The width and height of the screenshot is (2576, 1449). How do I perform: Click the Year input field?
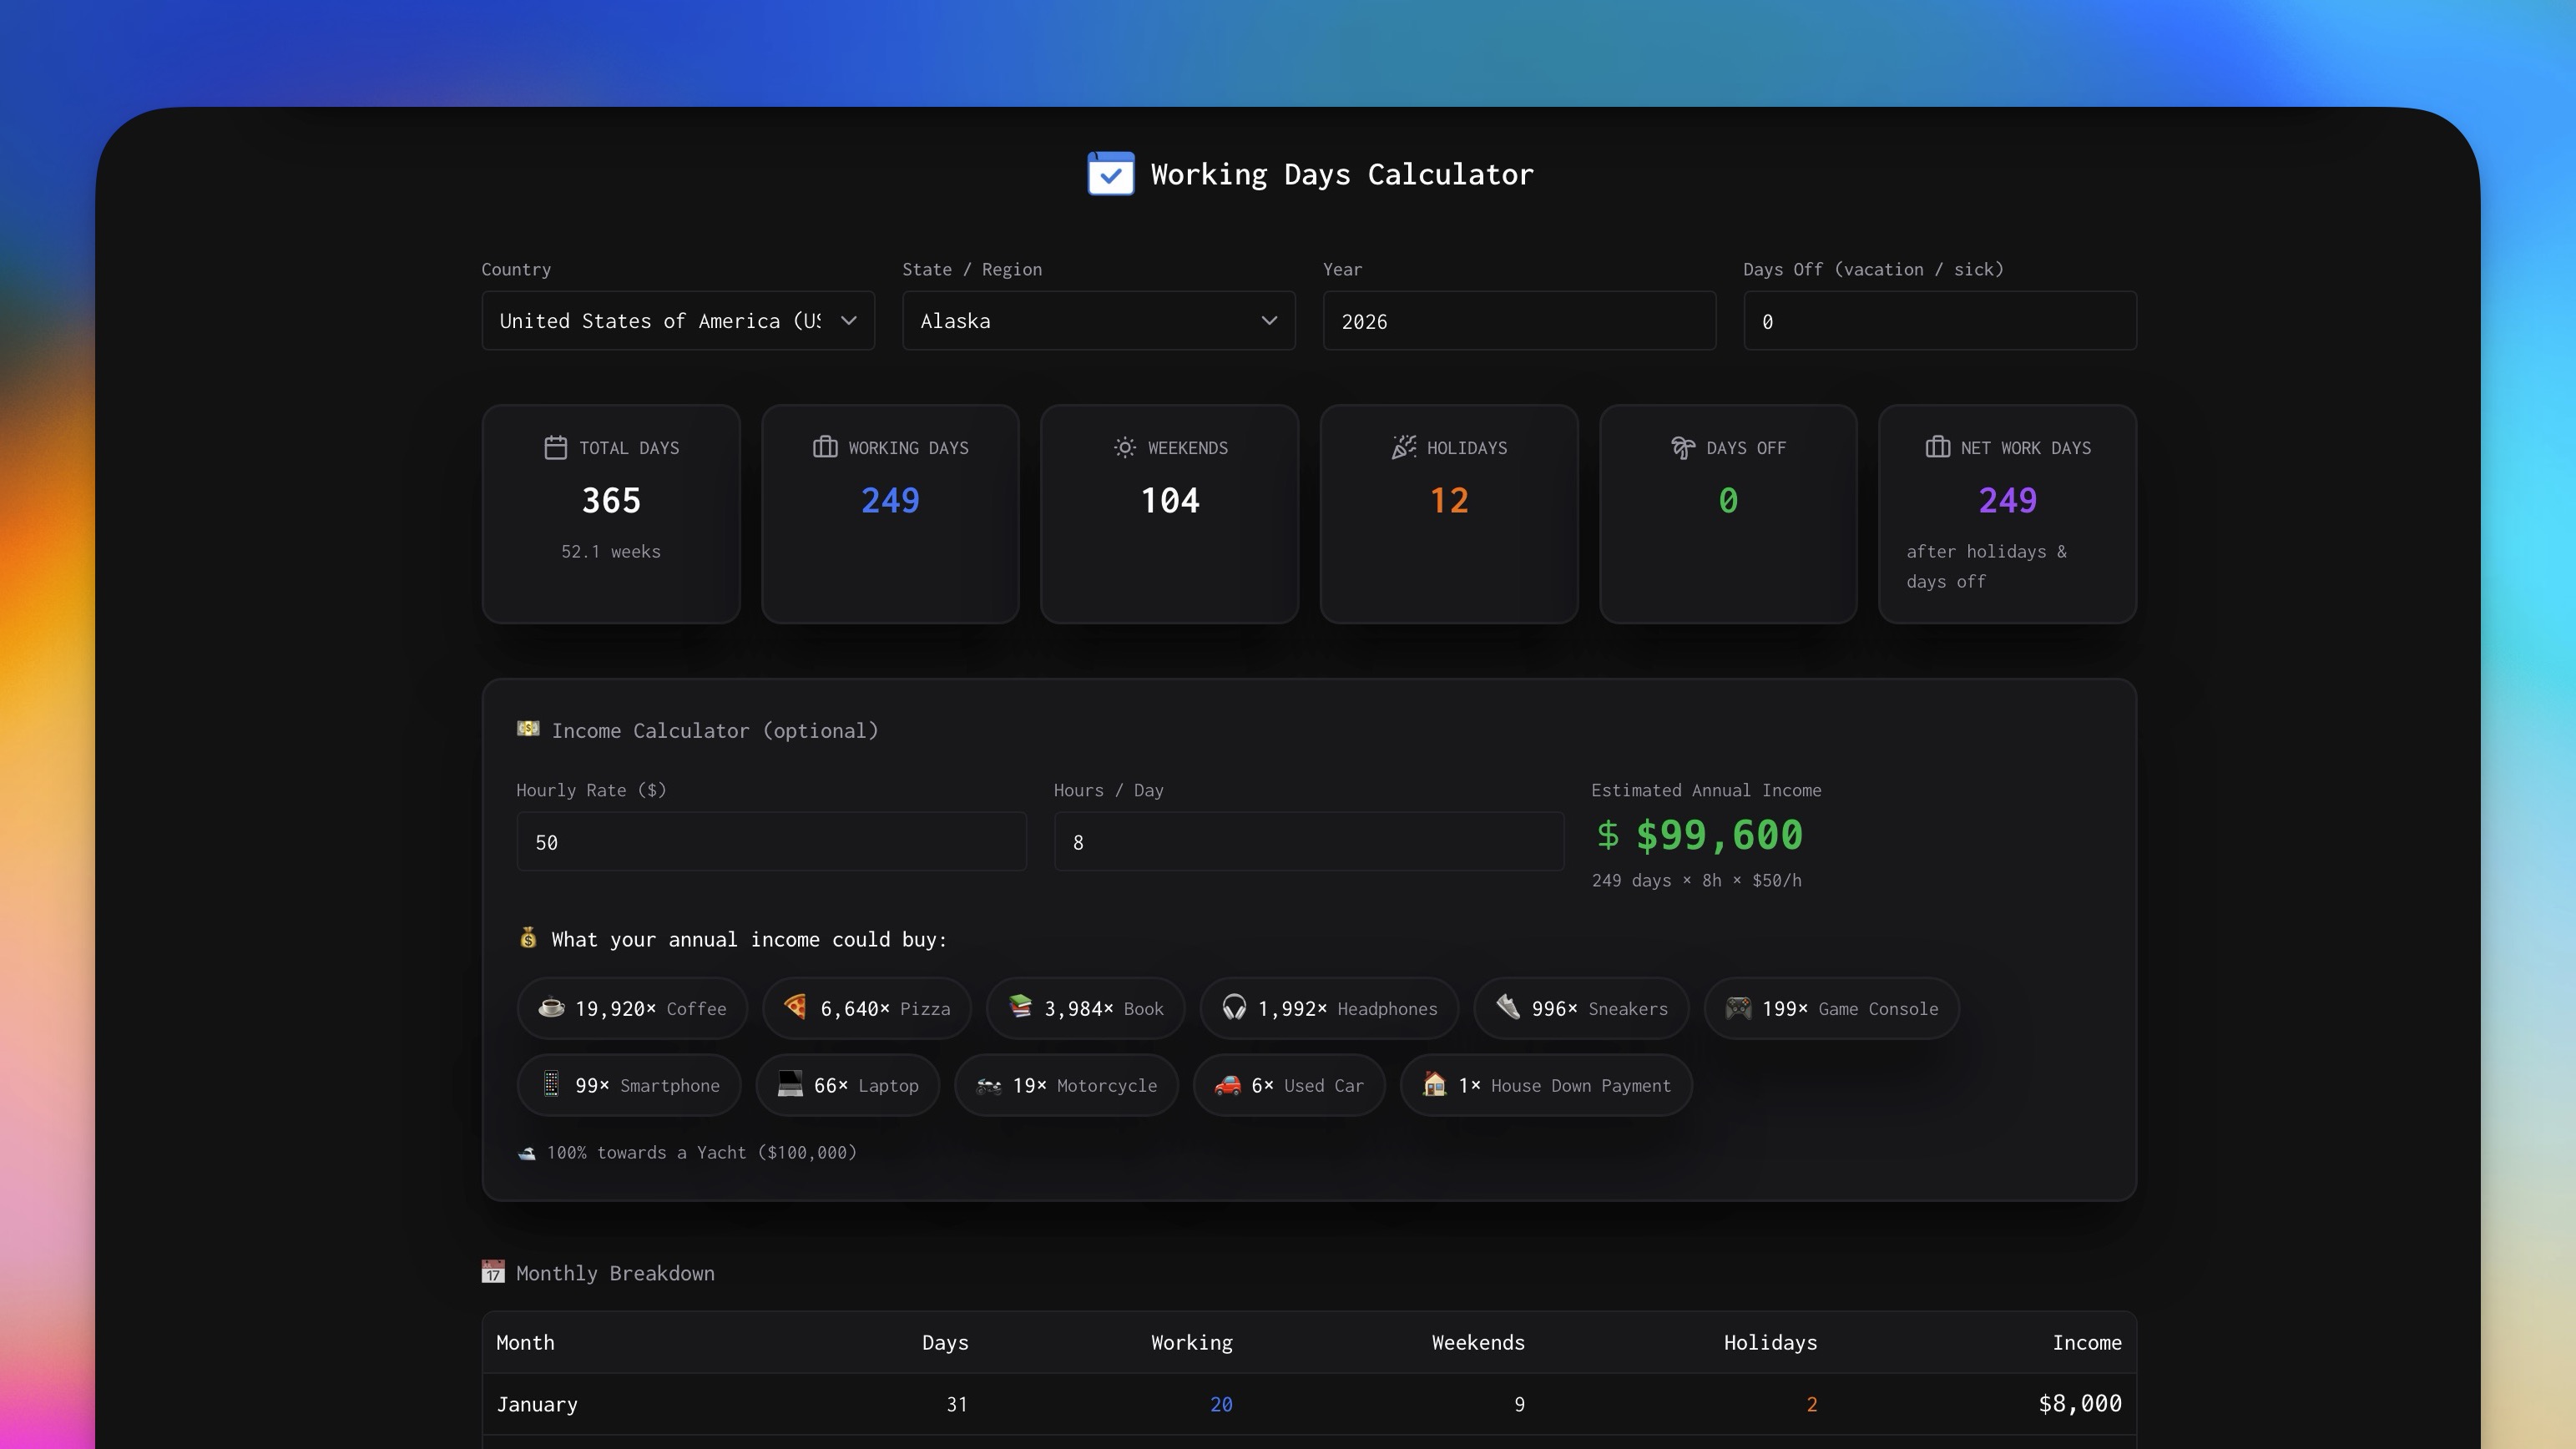pos(1518,321)
